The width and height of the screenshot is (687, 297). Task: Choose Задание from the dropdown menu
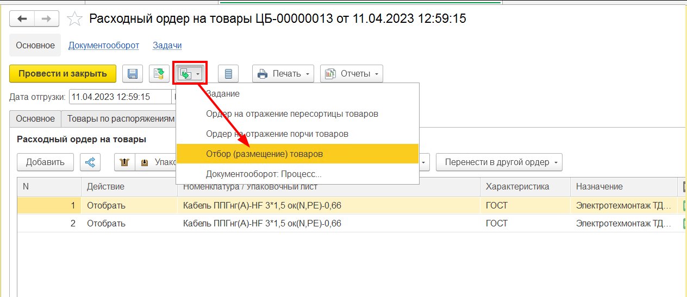click(297, 94)
